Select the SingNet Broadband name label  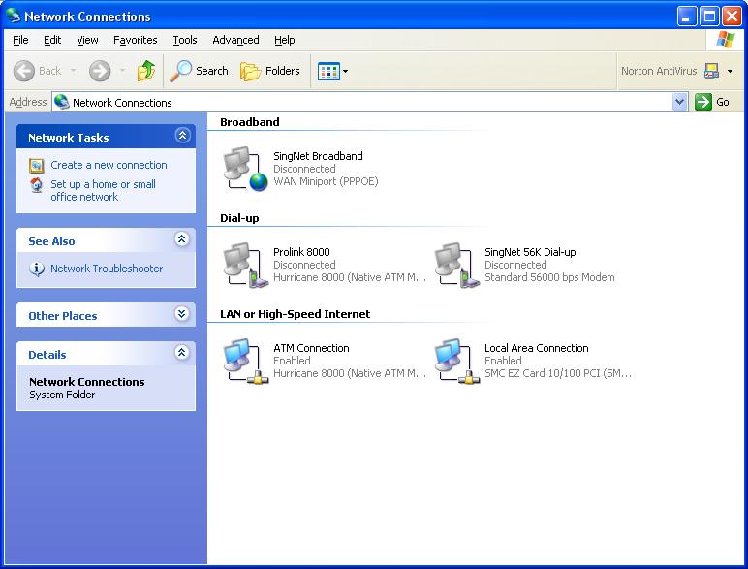pyautogui.click(x=318, y=156)
